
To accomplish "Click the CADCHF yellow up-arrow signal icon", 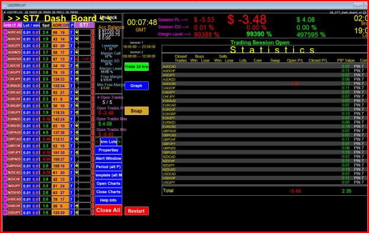I will point(77,65).
